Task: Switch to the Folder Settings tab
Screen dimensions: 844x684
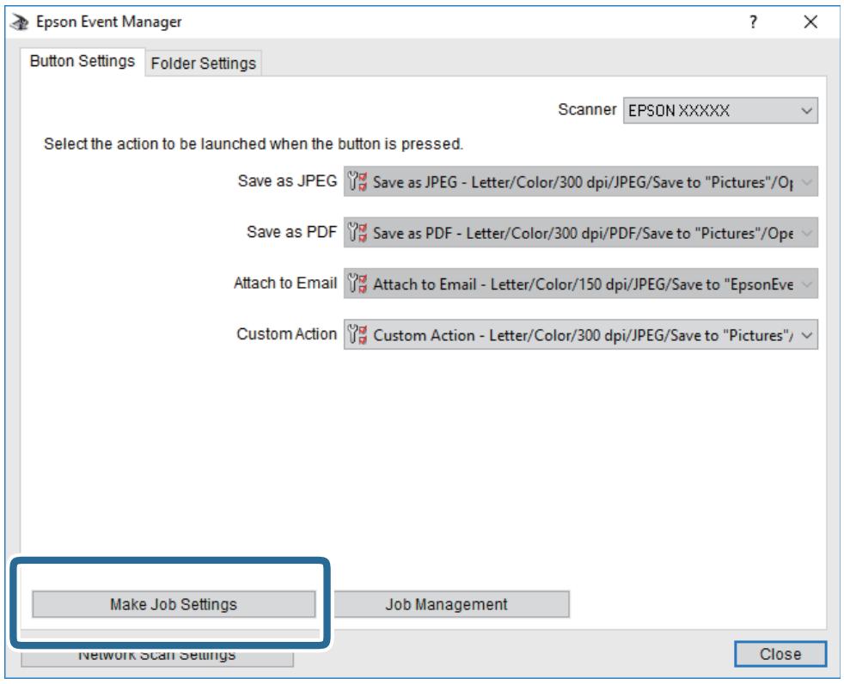Action: click(x=204, y=64)
